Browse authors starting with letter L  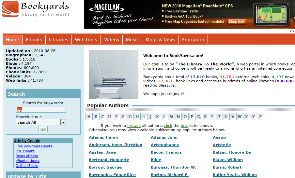coord(164,116)
